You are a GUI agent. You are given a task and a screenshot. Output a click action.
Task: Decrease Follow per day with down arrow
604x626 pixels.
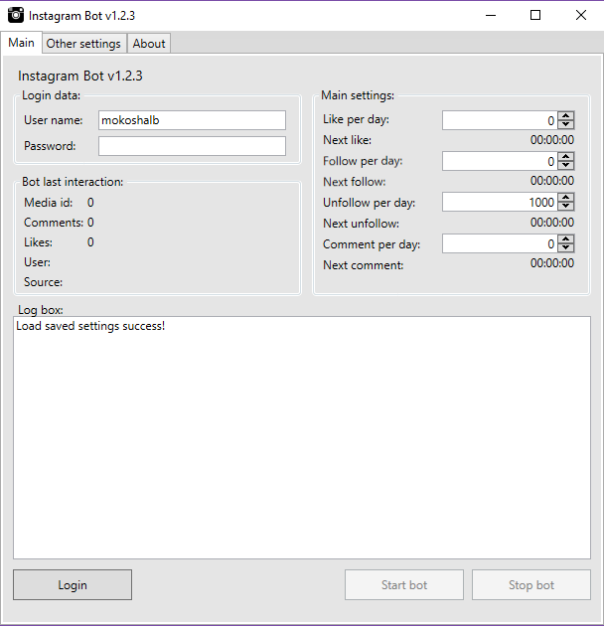coord(566,165)
